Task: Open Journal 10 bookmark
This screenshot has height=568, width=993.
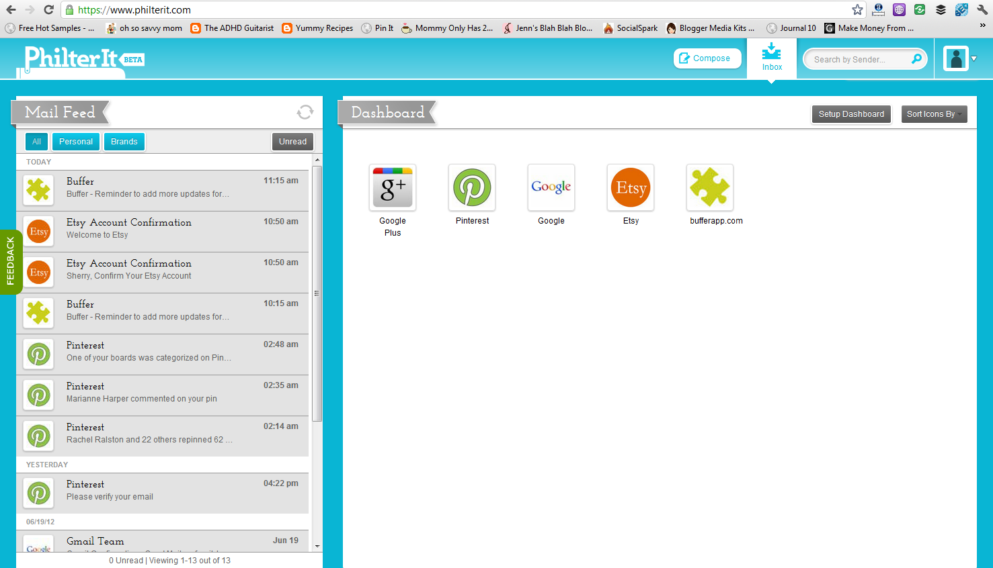Action: pyautogui.click(x=791, y=28)
